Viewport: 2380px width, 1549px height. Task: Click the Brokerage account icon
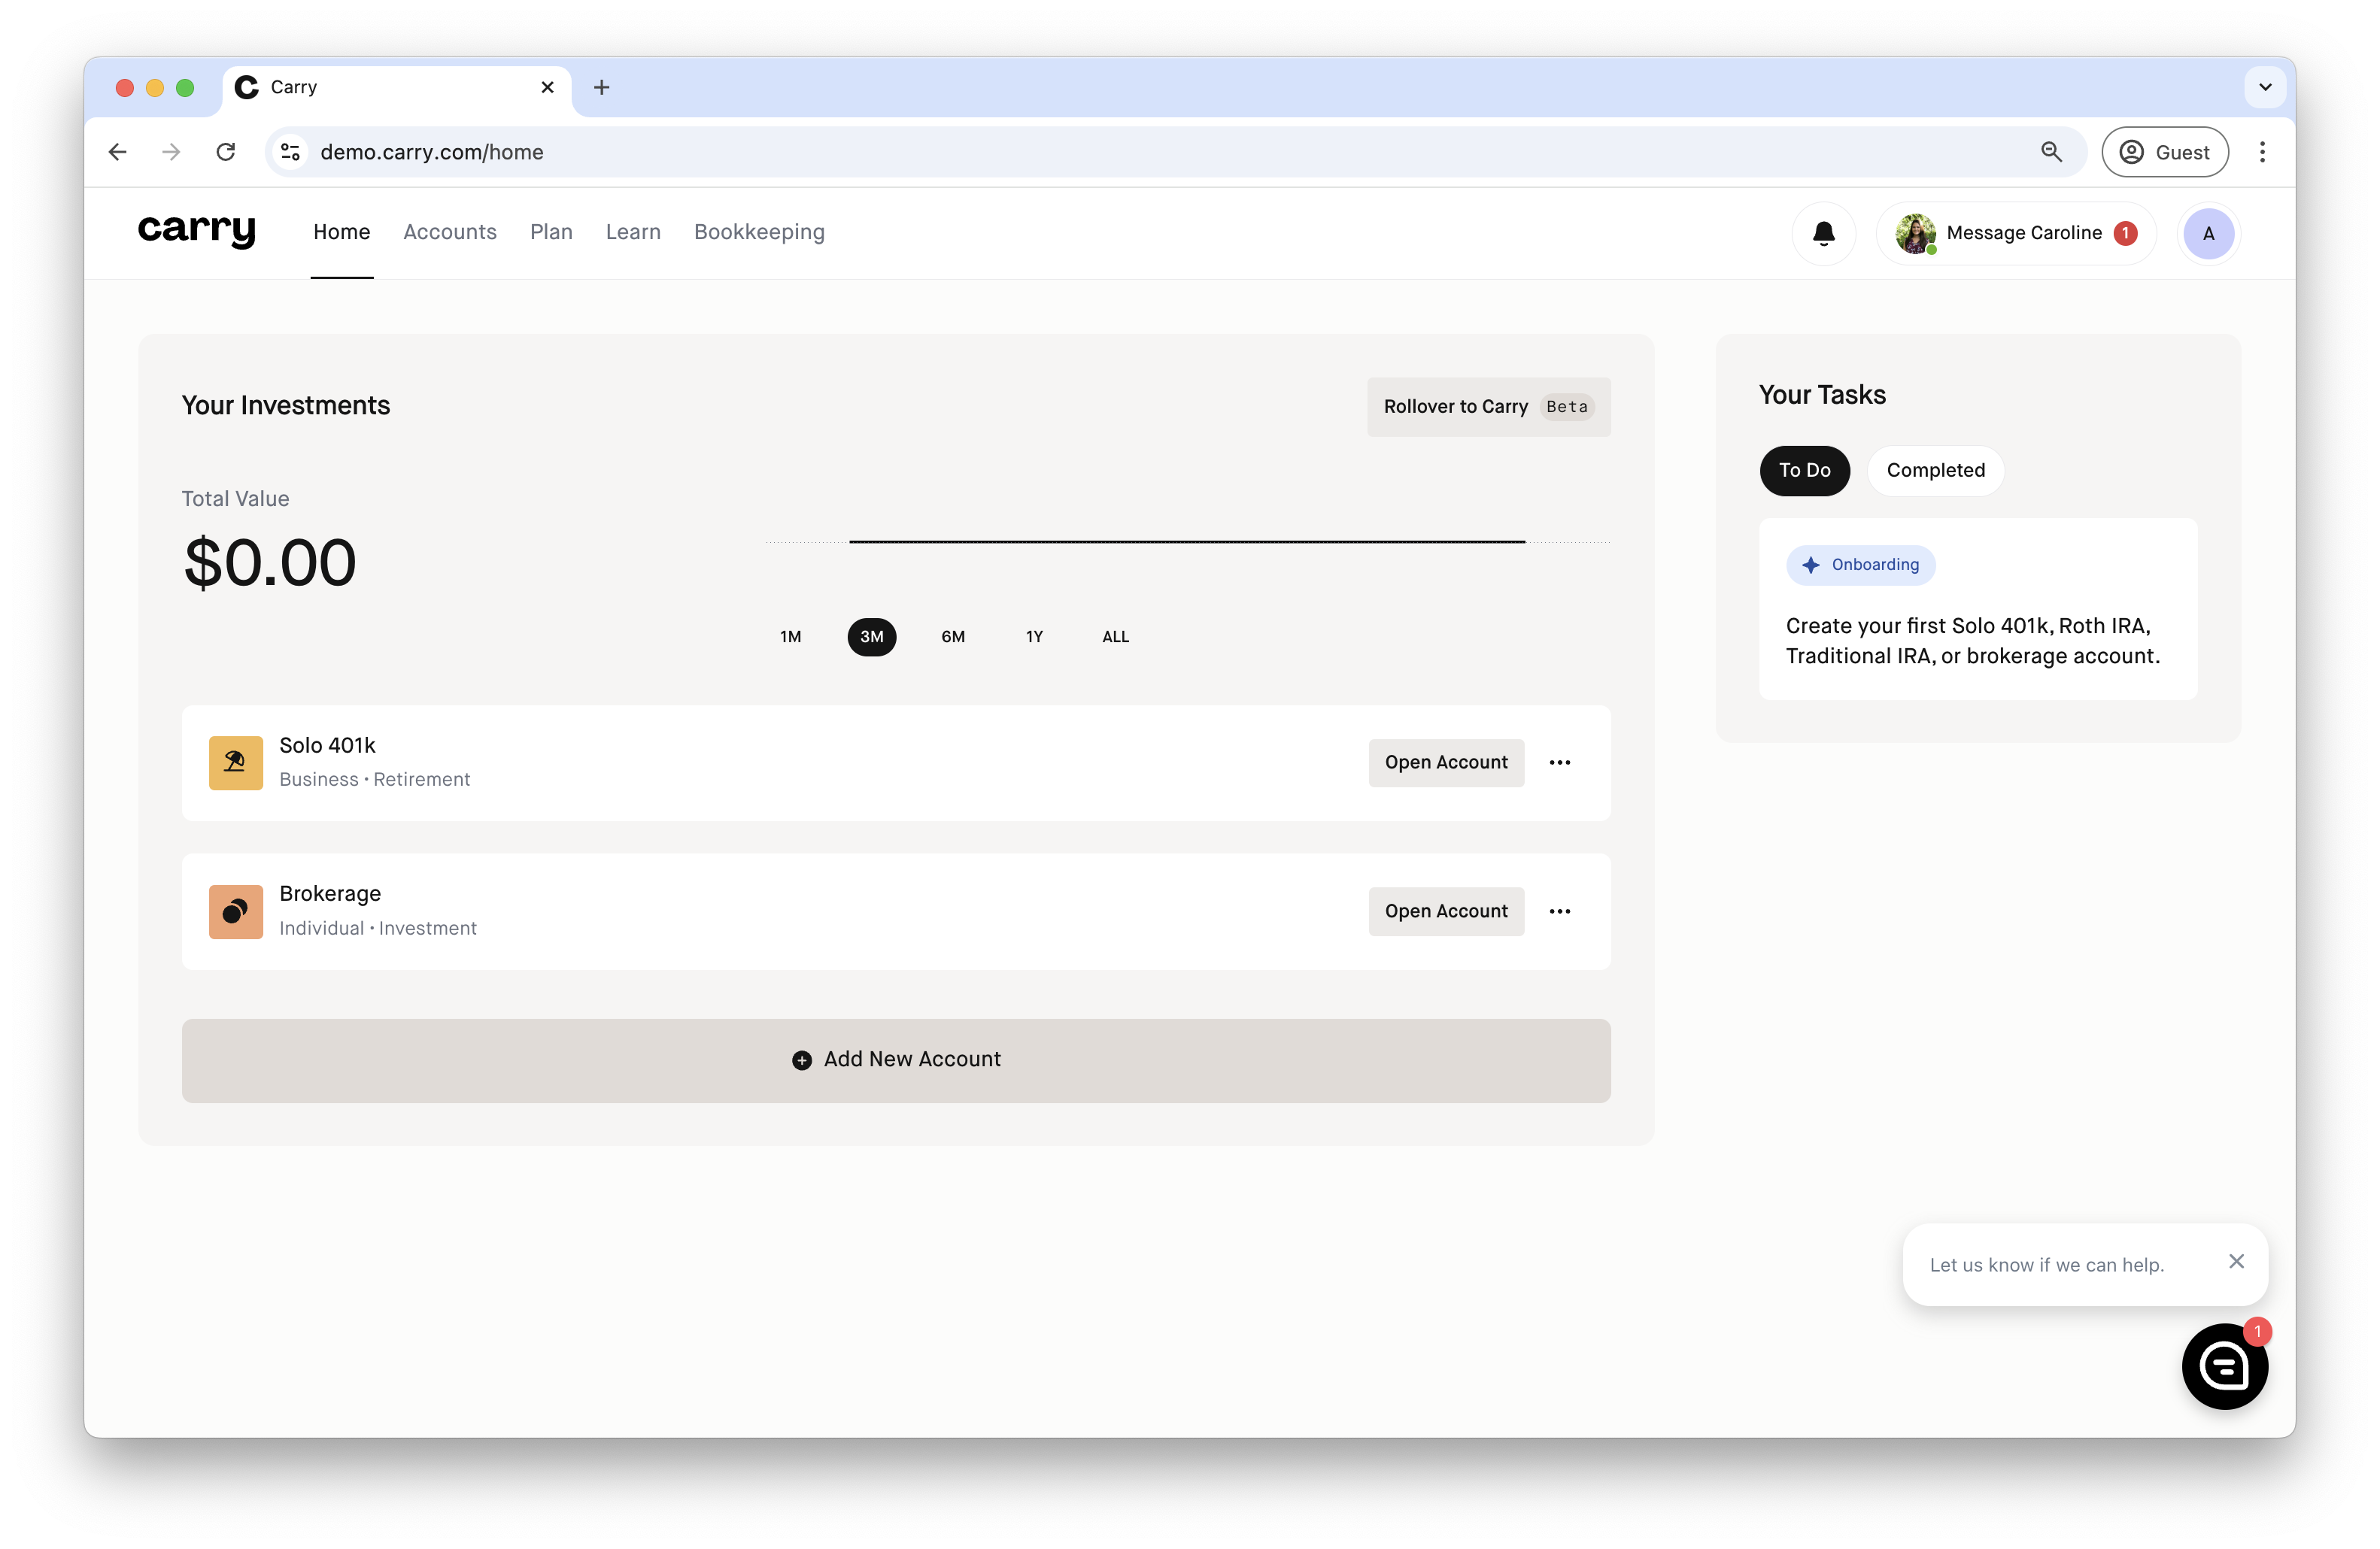tap(236, 911)
